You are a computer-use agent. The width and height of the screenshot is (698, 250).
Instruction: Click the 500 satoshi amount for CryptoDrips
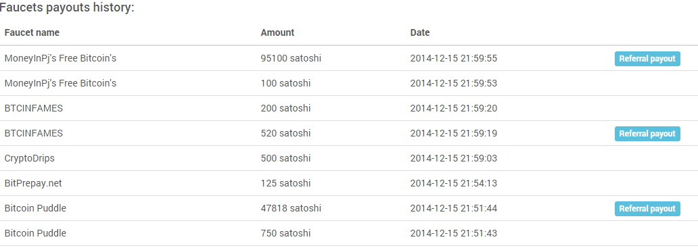[x=286, y=158]
